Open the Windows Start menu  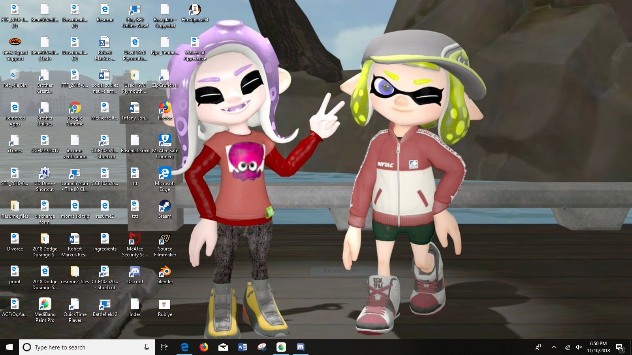(9, 347)
